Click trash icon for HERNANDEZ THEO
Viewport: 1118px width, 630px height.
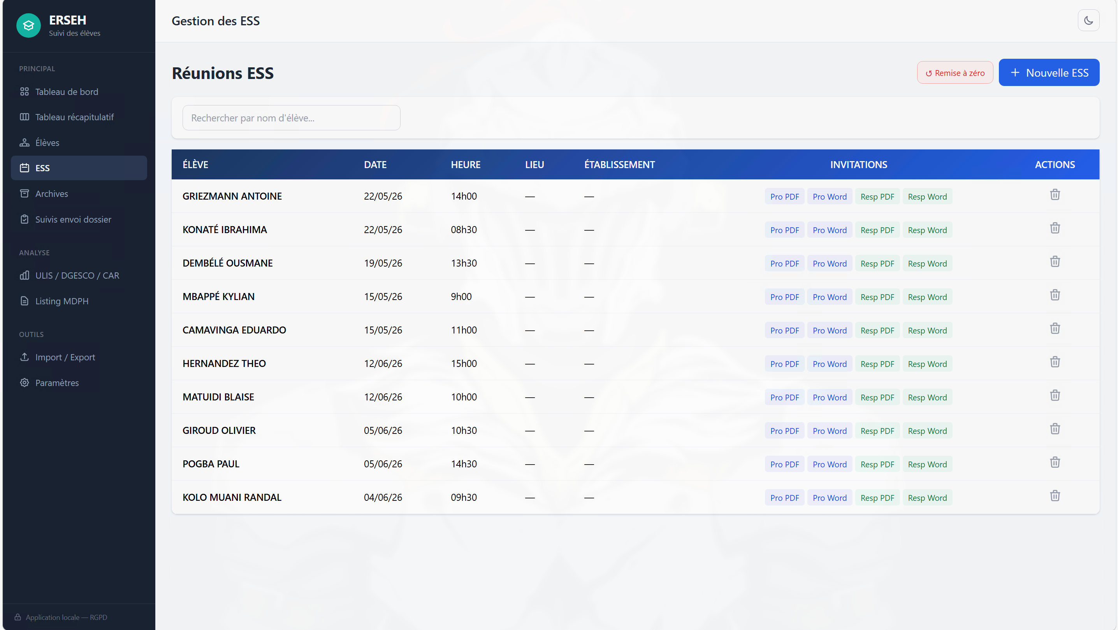1055,362
